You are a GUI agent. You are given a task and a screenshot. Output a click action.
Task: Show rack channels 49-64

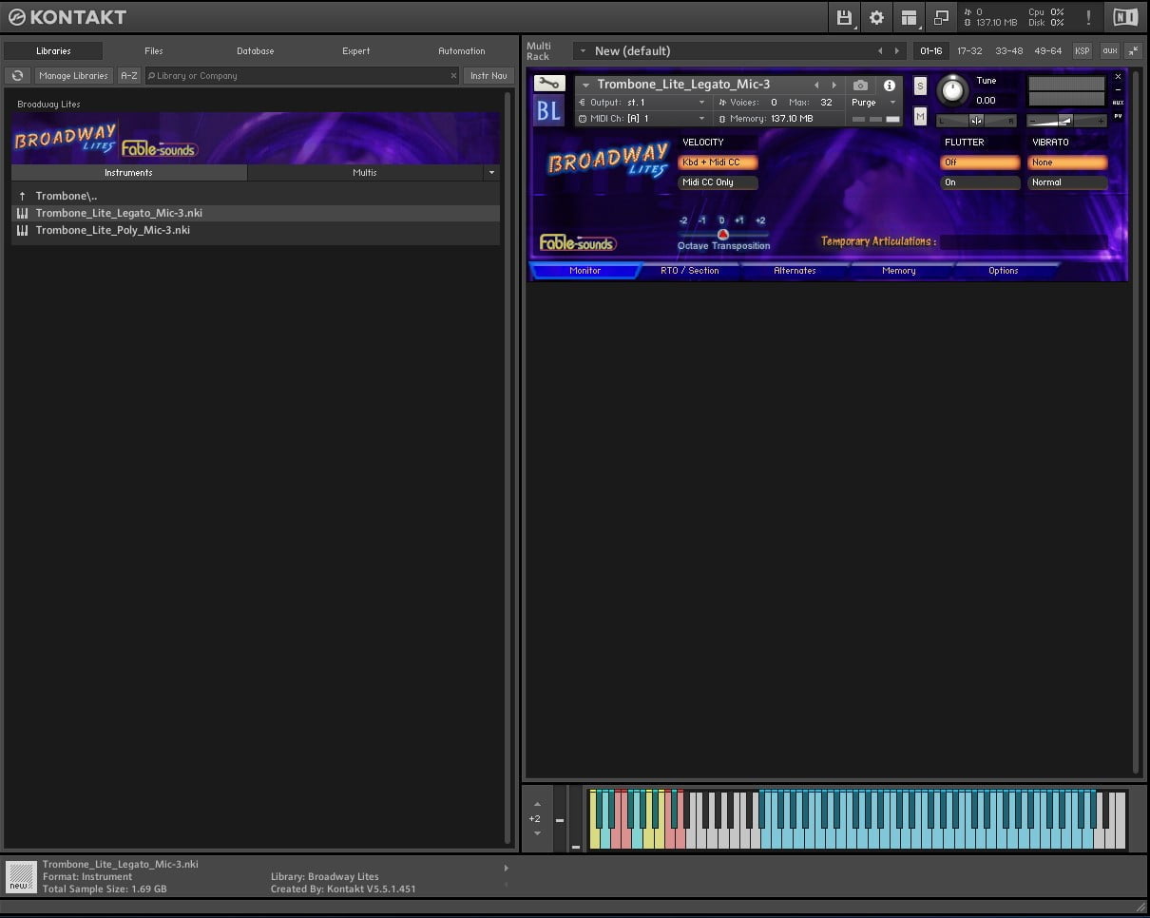1047,51
